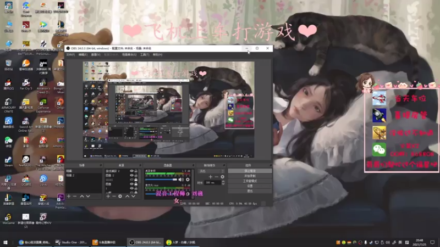Click the OBS 24.0.3 taskbar item
Screen dimensions: 440x247
pyautogui.click(x=145, y=242)
